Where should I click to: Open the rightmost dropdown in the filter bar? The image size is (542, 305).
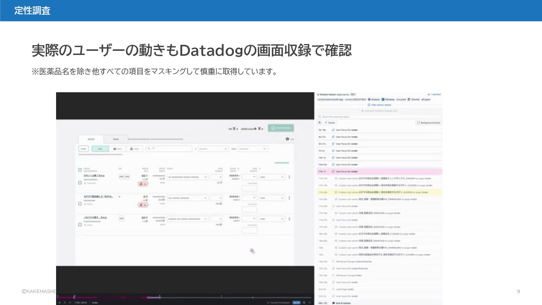tap(253, 149)
